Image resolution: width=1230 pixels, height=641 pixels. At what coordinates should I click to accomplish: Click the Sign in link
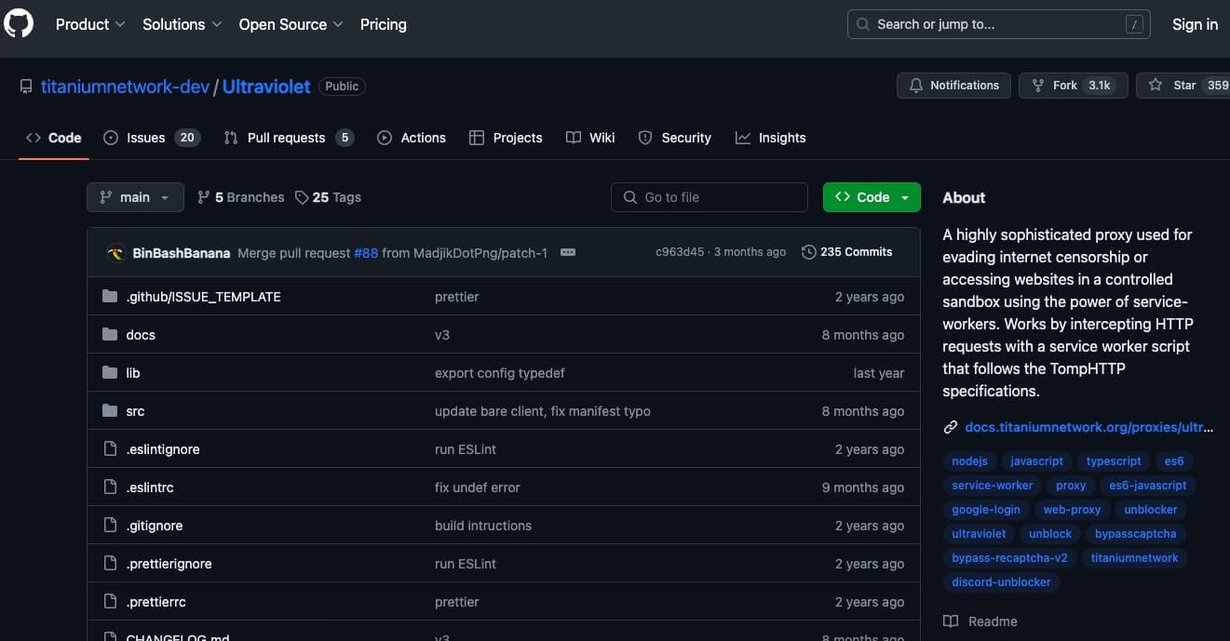(x=1195, y=24)
